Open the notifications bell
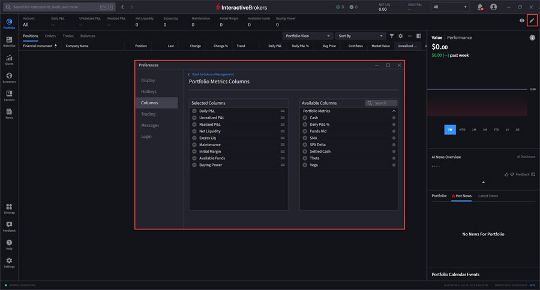Viewport: 540px width, 290px height. pos(480,7)
